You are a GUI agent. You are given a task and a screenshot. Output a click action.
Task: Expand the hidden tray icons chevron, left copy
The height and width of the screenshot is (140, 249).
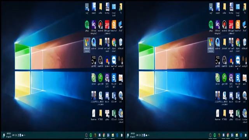(x=25, y=135)
